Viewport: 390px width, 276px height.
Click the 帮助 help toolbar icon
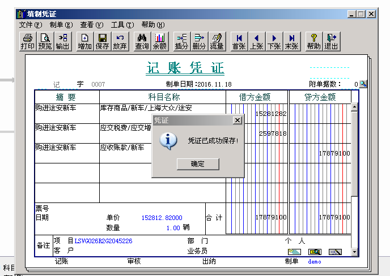point(314,41)
